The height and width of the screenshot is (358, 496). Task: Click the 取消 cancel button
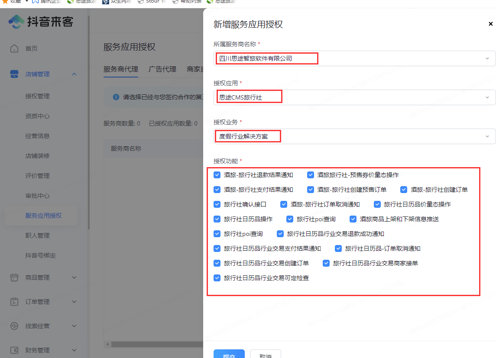[x=265, y=354]
